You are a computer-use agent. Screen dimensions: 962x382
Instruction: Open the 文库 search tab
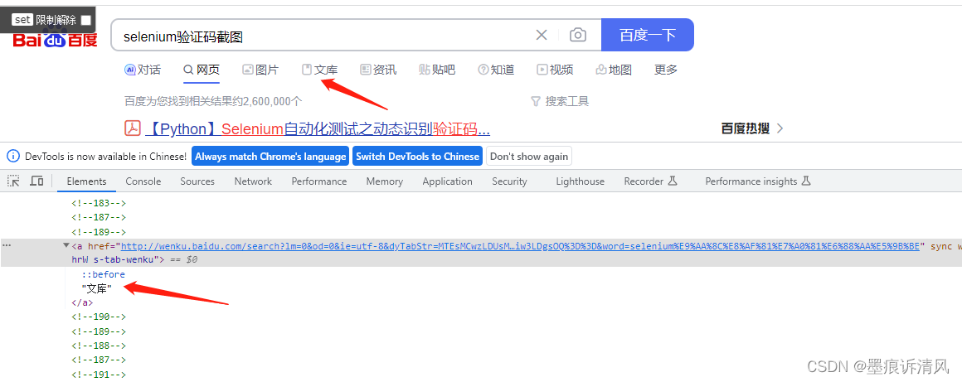click(x=319, y=70)
